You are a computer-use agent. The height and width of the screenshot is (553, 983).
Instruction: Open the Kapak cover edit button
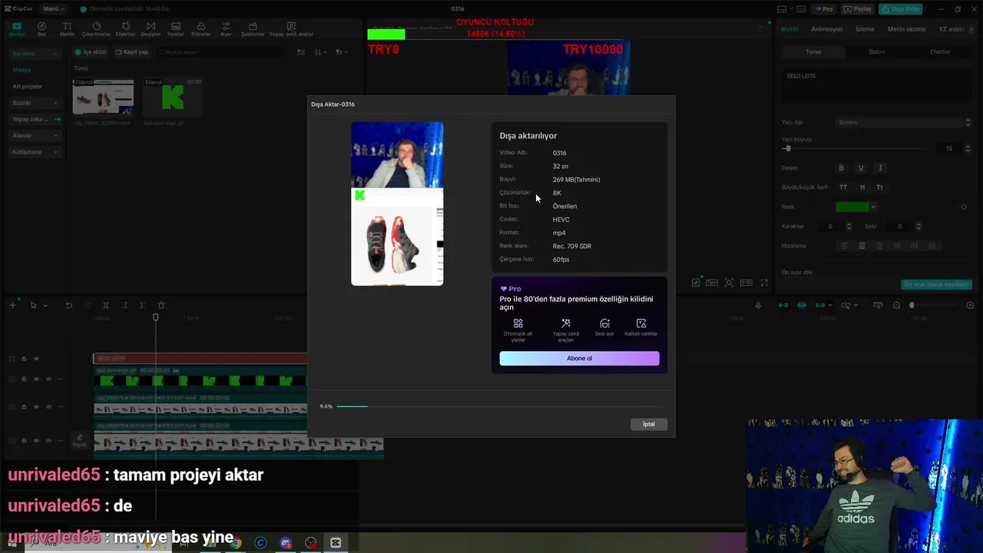(80, 440)
